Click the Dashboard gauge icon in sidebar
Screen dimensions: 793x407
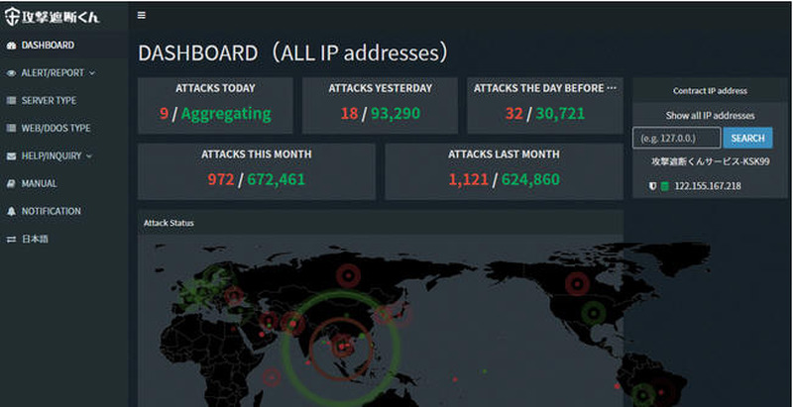pyautogui.click(x=11, y=46)
